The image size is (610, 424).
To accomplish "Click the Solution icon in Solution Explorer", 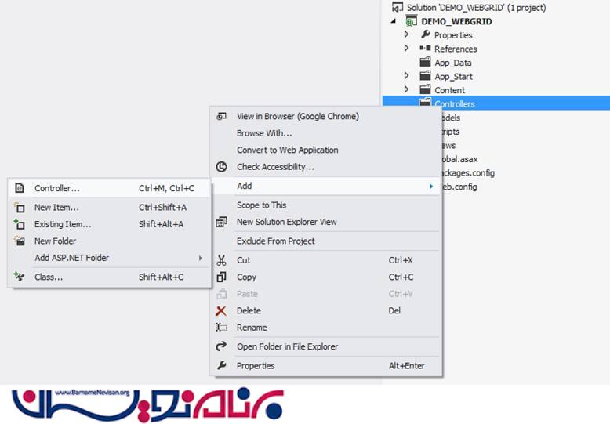I will pos(398,7).
